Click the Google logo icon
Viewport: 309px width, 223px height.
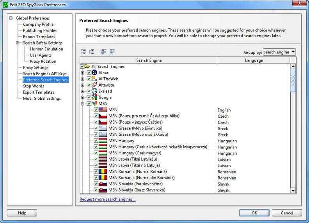(x=95, y=97)
